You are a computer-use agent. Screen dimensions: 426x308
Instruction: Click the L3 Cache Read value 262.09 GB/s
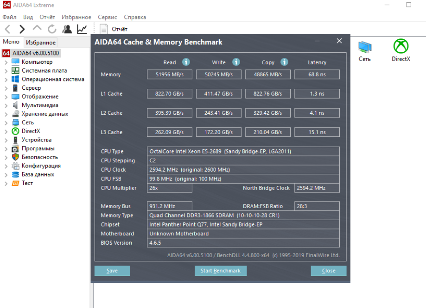click(170, 132)
